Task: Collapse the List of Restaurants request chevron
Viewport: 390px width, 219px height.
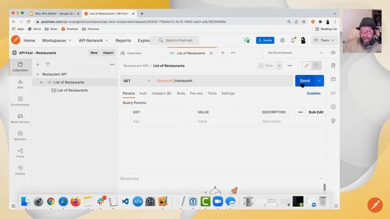Action: pos(41,82)
